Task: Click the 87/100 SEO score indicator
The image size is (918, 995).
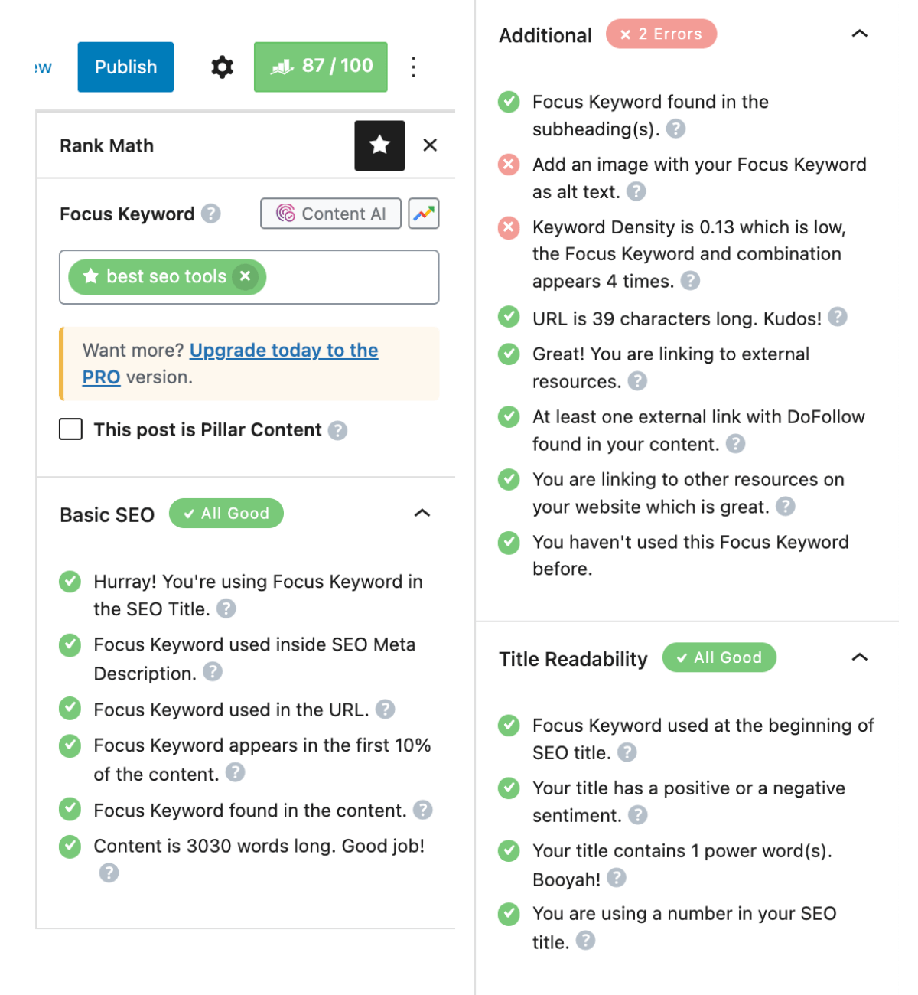Action: click(321, 67)
